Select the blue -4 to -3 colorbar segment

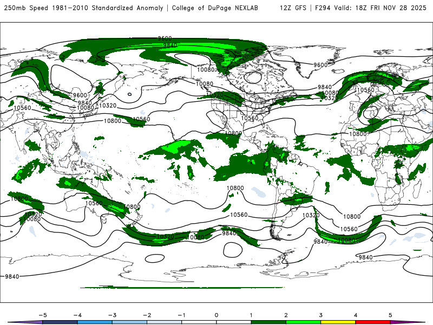coord(95,322)
